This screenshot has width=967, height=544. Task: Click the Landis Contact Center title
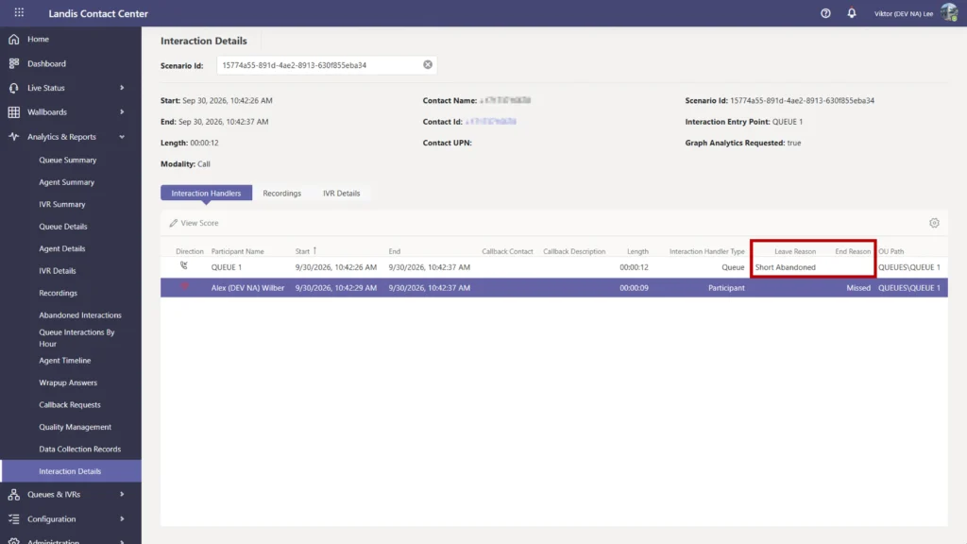(98, 13)
